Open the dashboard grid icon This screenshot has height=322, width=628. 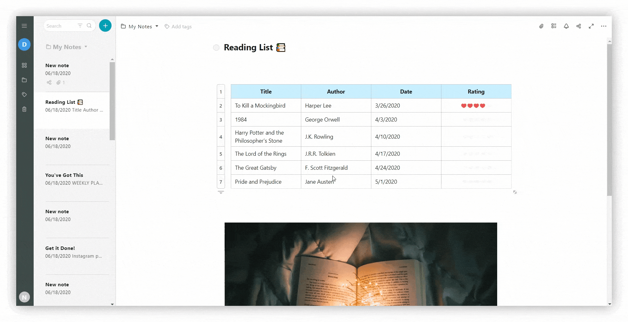[24, 65]
